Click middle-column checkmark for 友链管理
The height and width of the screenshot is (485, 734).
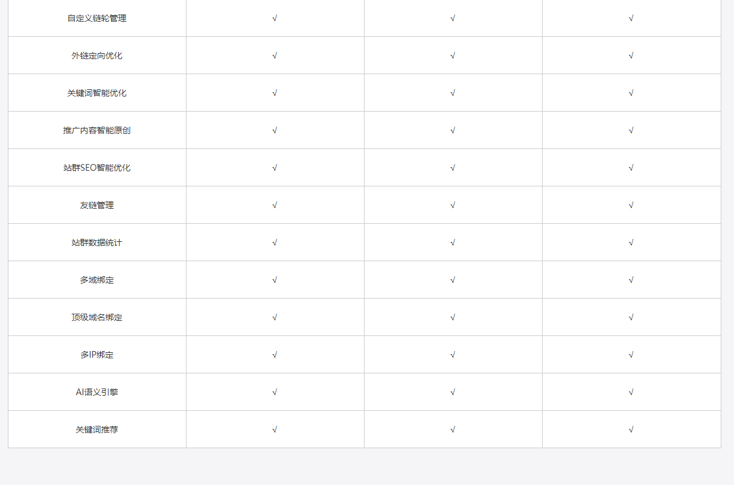coord(453,205)
